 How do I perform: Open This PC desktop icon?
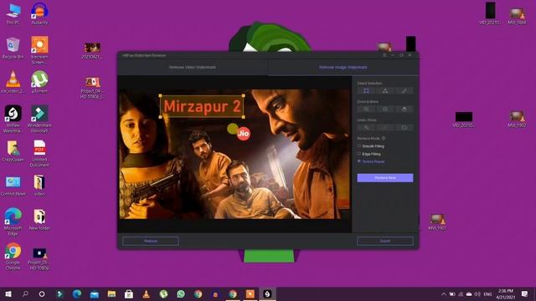click(x=13, y=14)
